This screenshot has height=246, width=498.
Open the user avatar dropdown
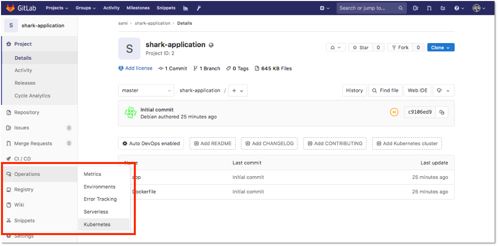[479, 8]
